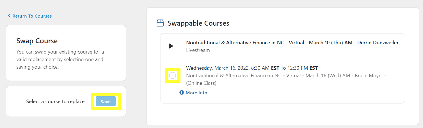
Task: Select the March 16 Bruce Moyer radio button
Action: tap(172, 75)
